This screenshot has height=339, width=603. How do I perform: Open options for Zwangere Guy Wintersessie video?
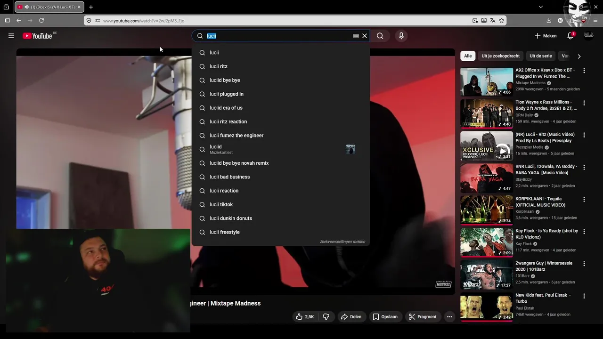point(584,264)
